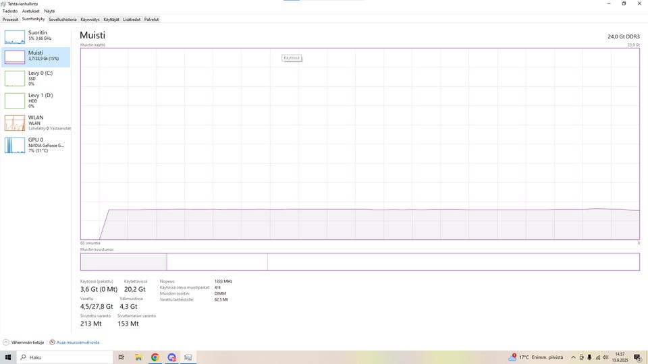This screenshot has width=648, height=364.
Task: Switch to the Sovellushistoria tab
Action: (62, 20)
